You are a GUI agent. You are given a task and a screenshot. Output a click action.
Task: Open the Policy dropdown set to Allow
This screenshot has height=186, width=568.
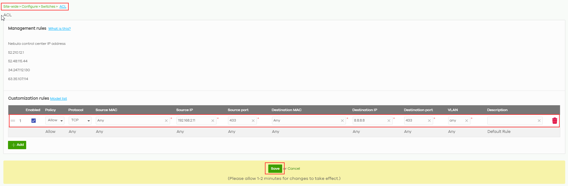[x=55, y=120]
